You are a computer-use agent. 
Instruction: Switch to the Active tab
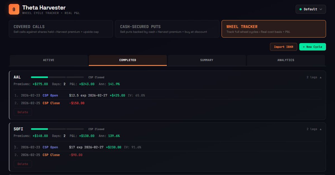click(49, 60)
